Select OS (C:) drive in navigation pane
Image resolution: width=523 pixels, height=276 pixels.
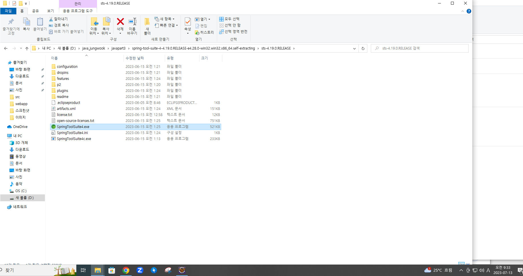click(21, 191)
